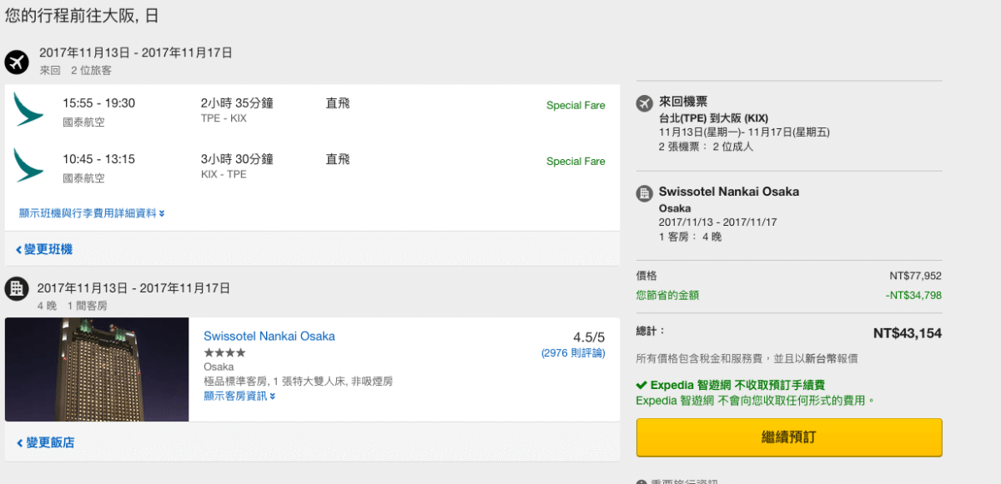Click the yellow 繼續預訂 button

coord(789,437)
